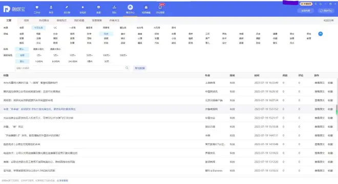Select source filter 一点号
Image resolution: width=338 pixels, height=184 pixels.
(72, 28)
